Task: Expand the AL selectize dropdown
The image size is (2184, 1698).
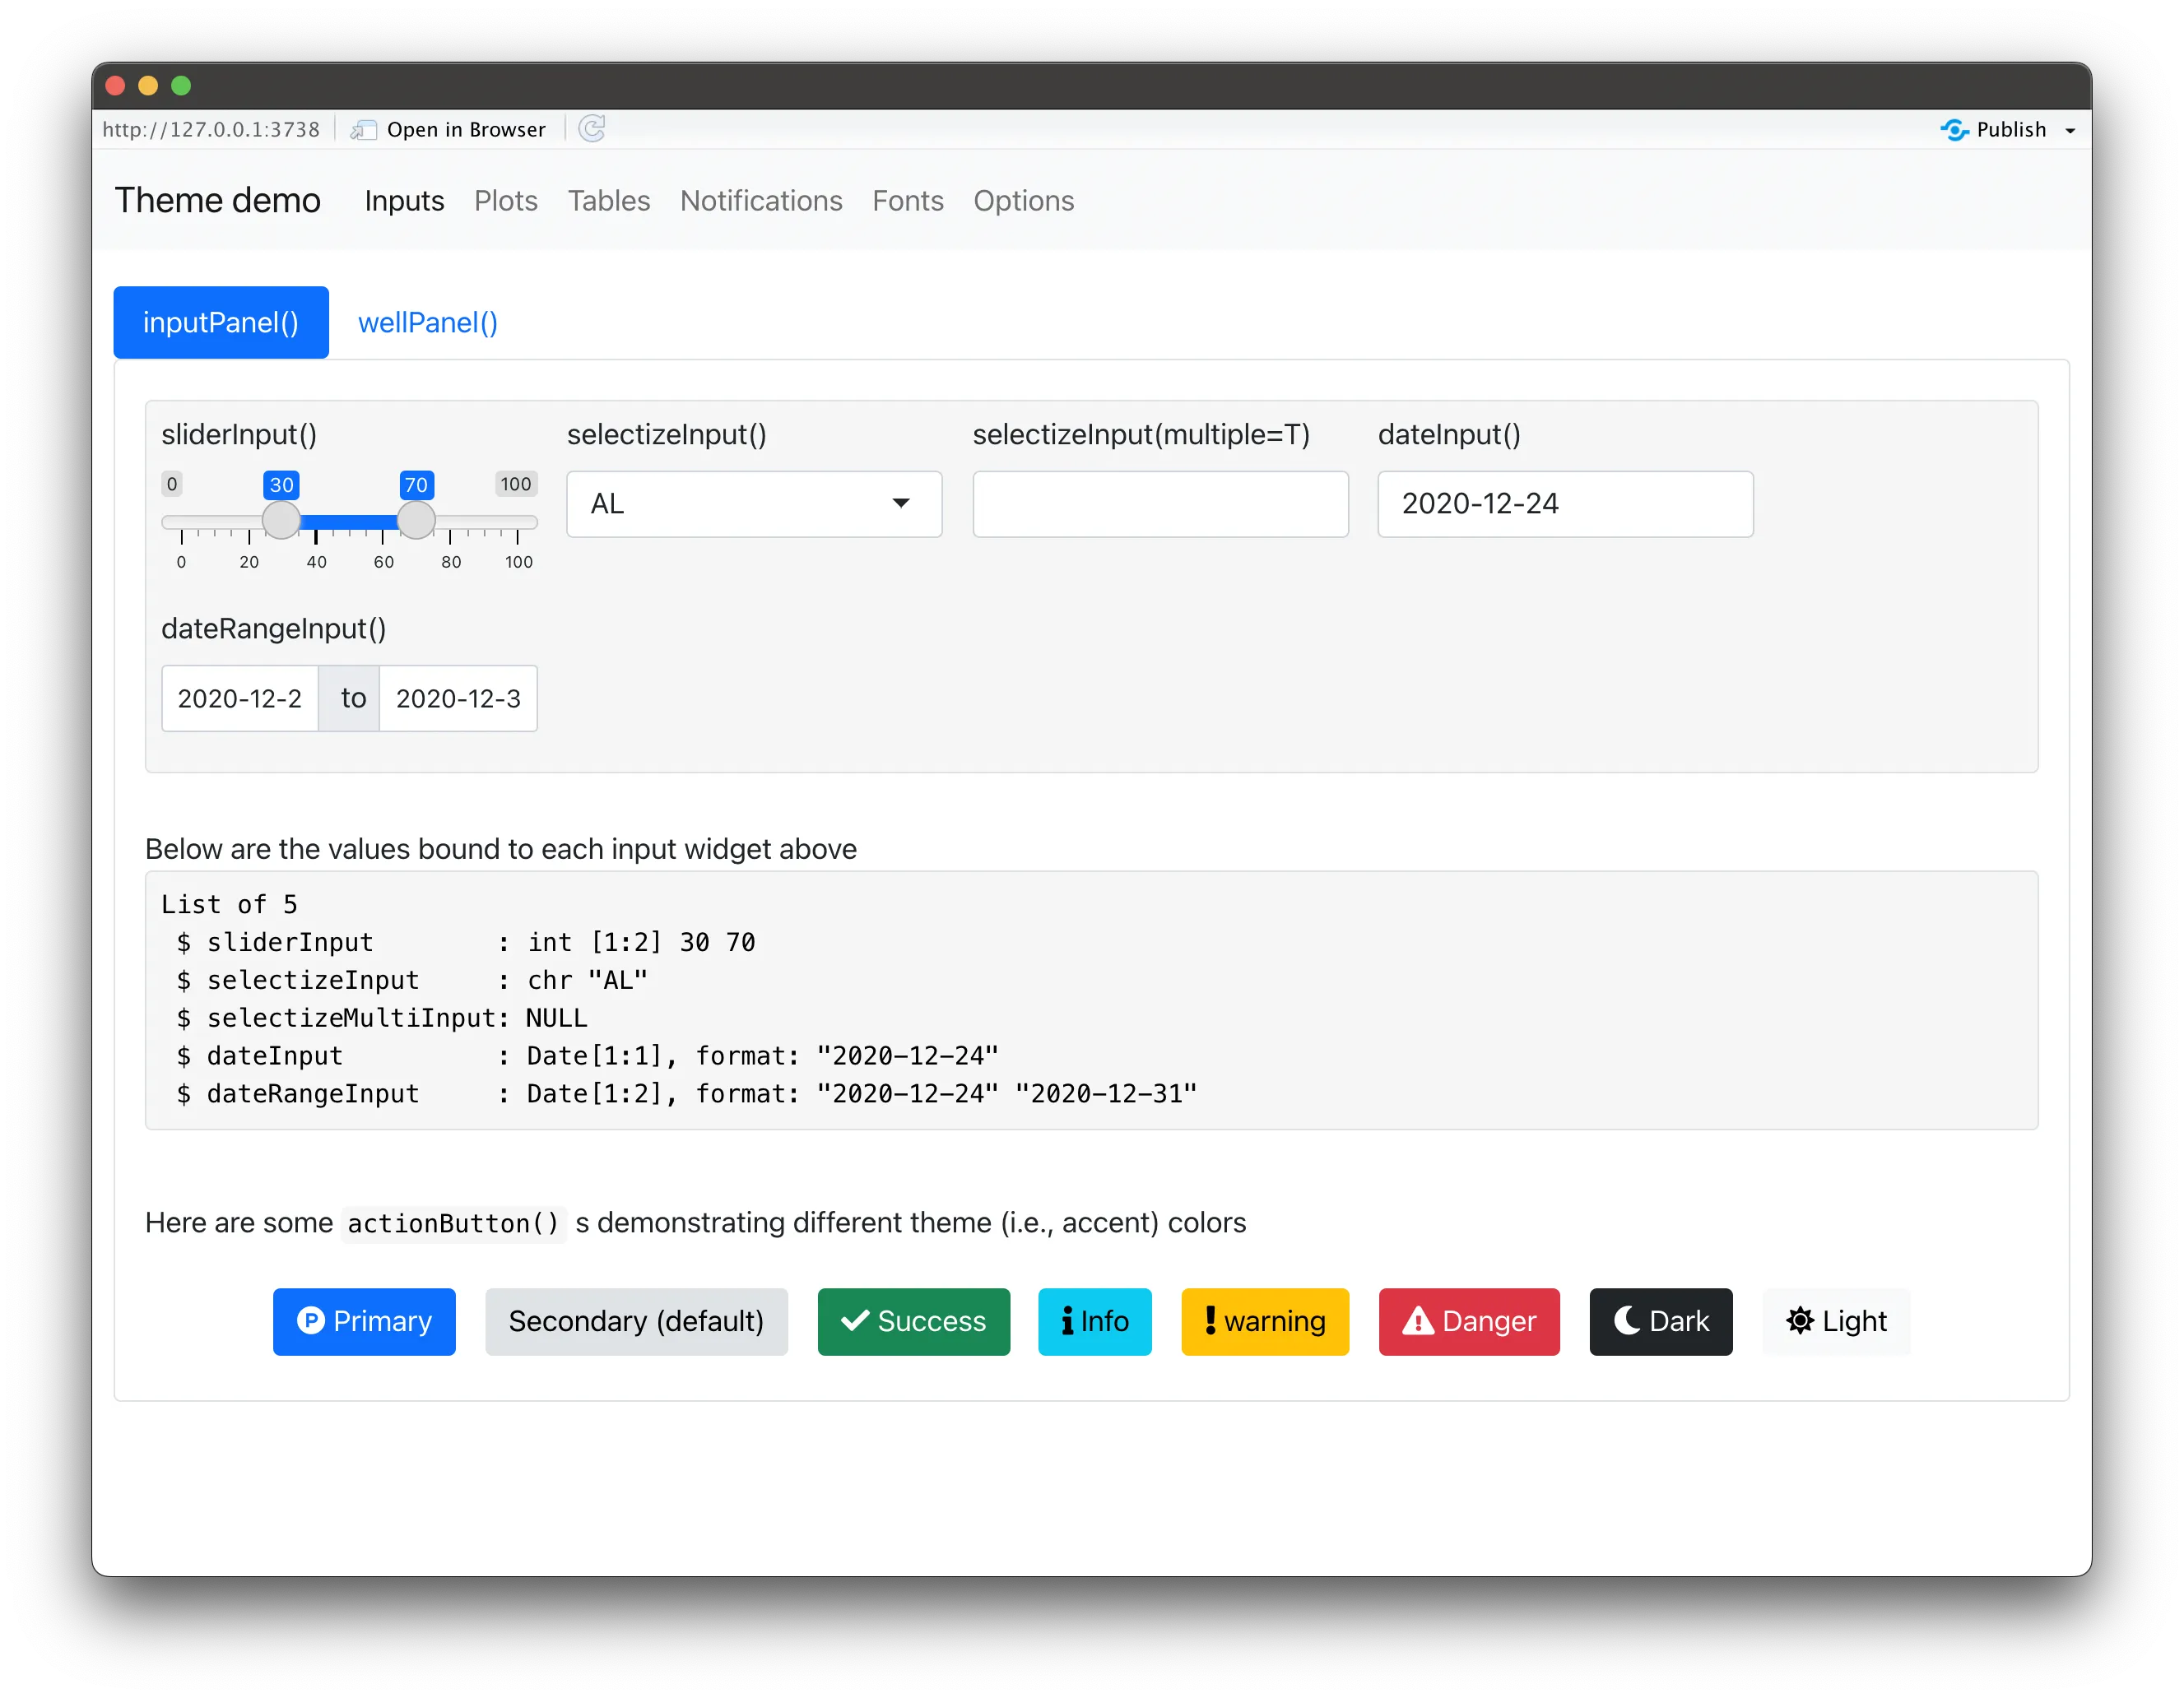Action: [x=754, y=504]
